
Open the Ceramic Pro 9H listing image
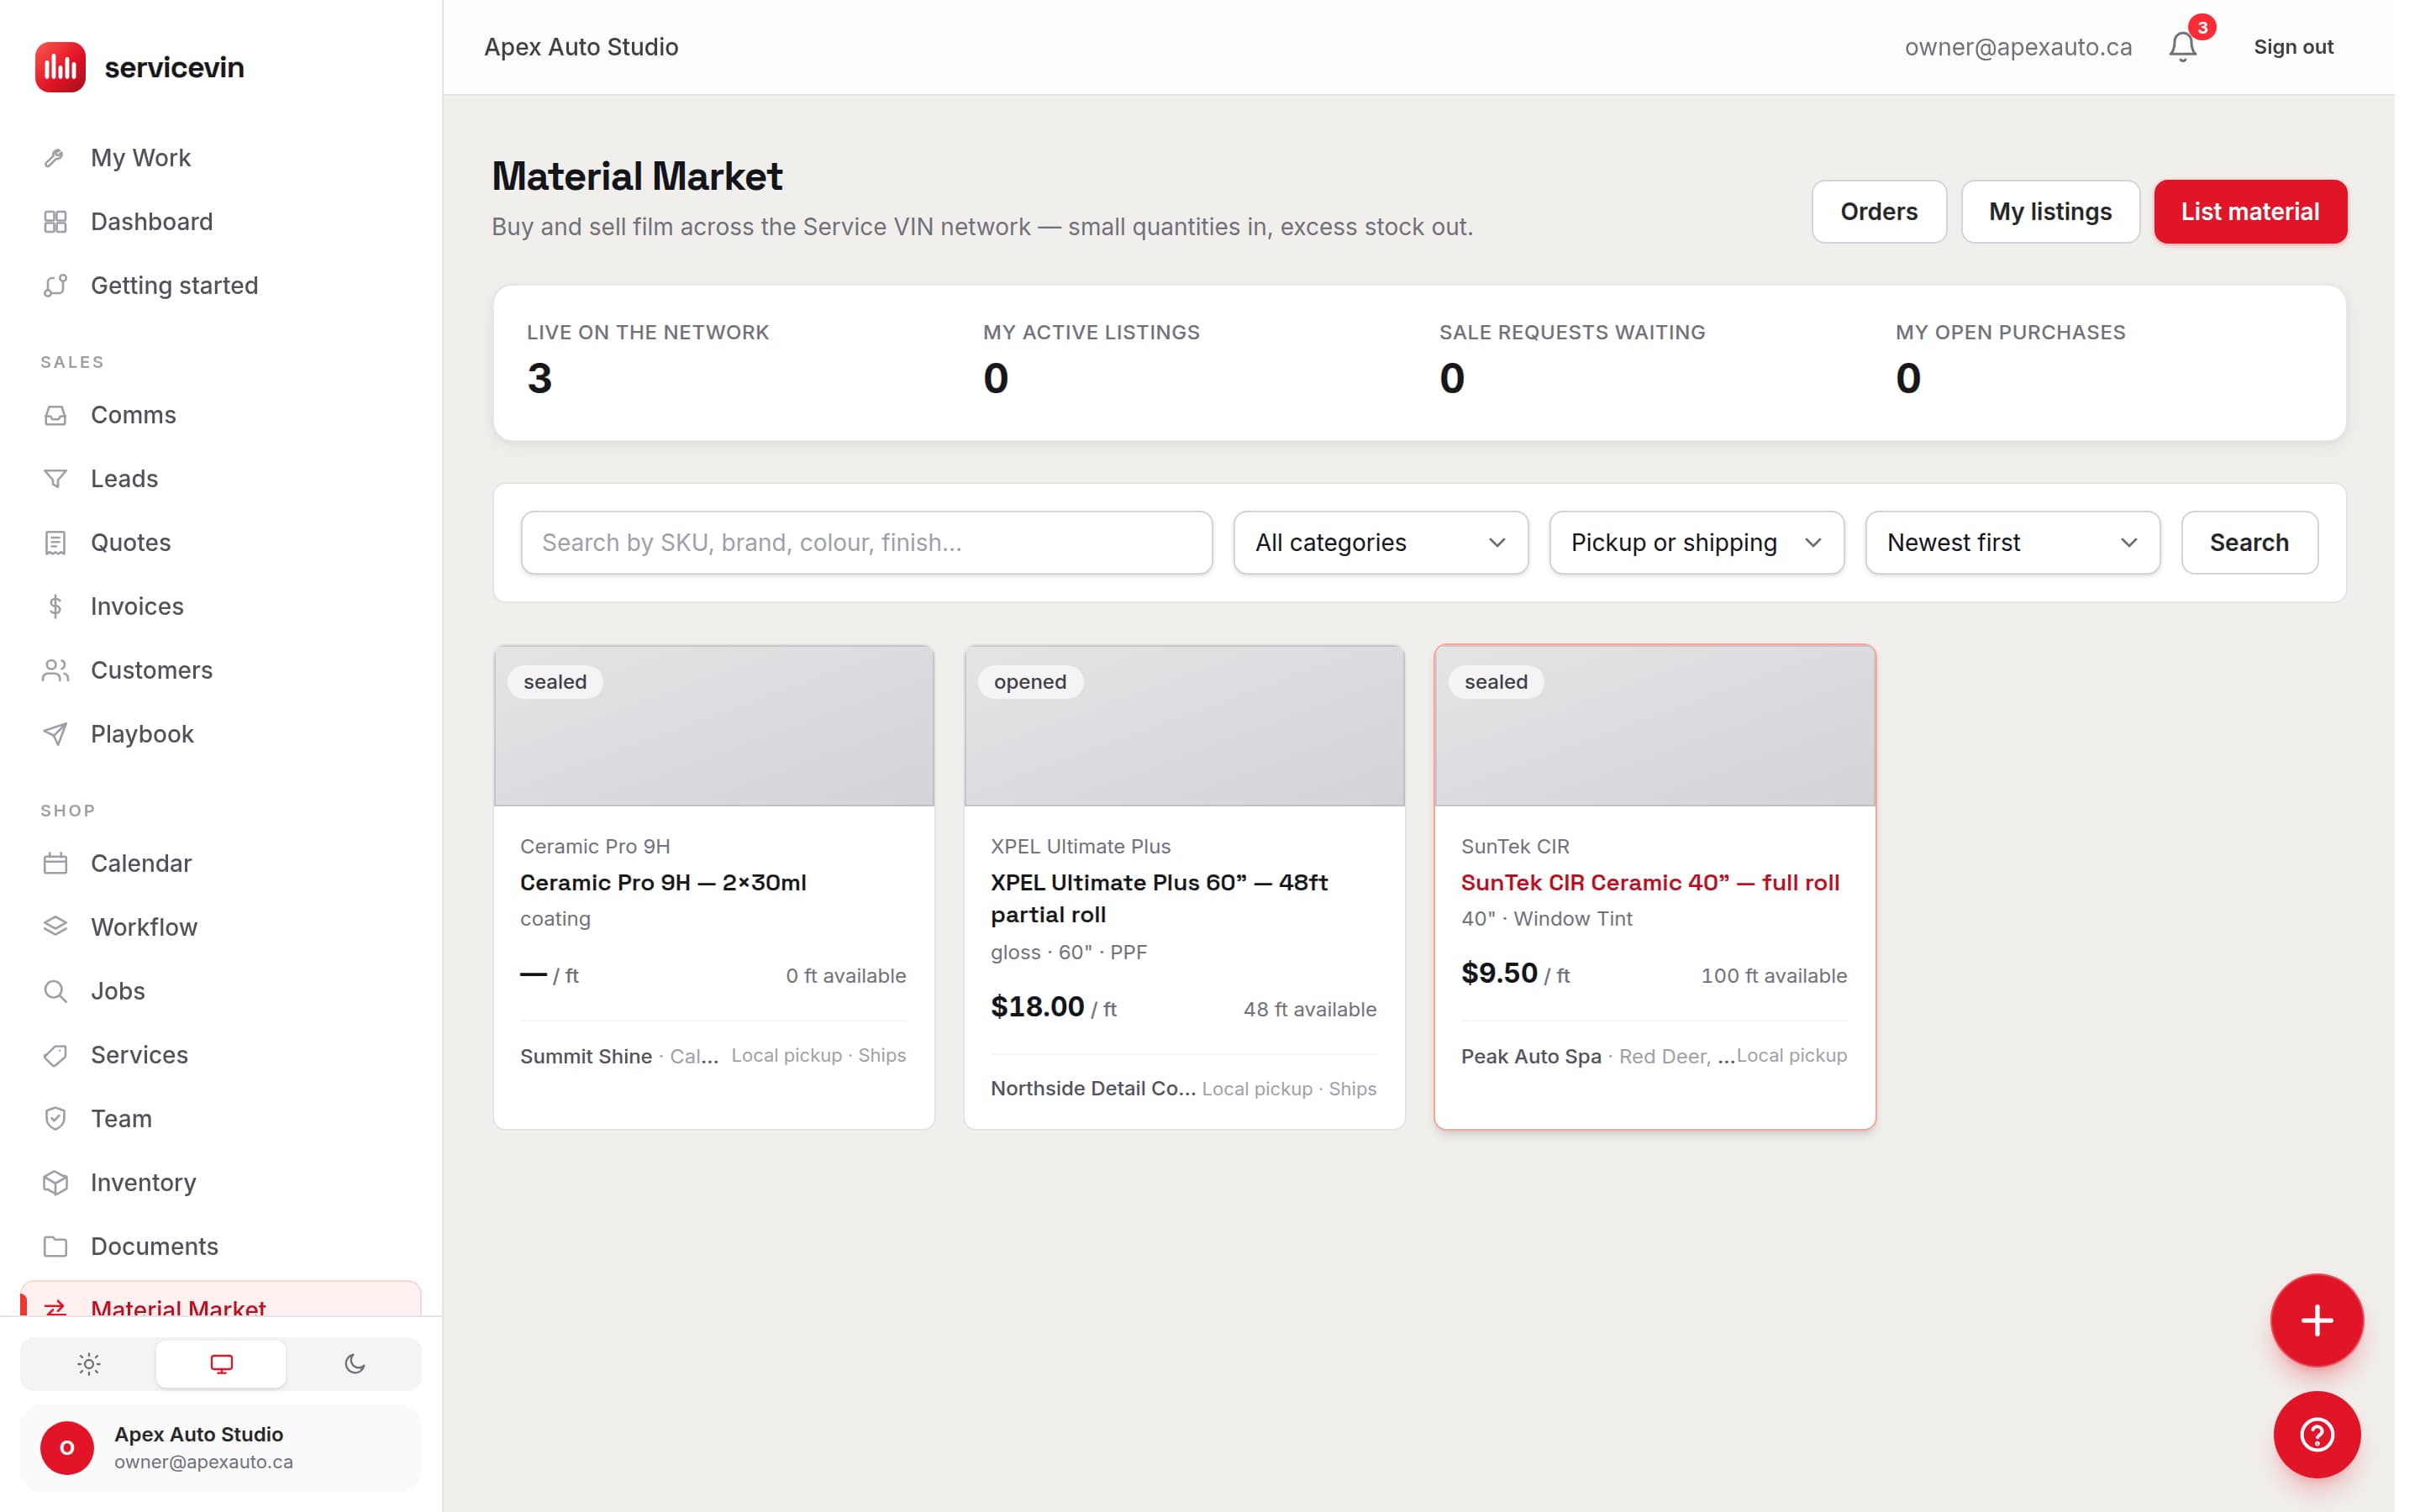pyautogui.click(x=714, y=726)
